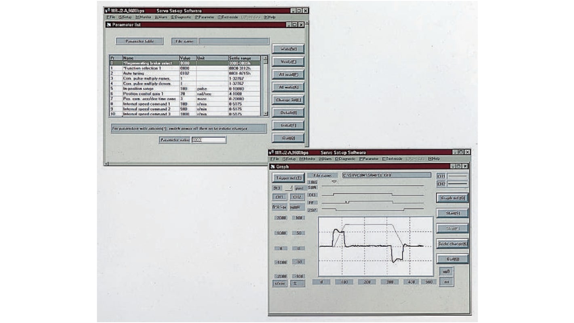Open the Monitor menu in the Graph window

click(307, 159)
